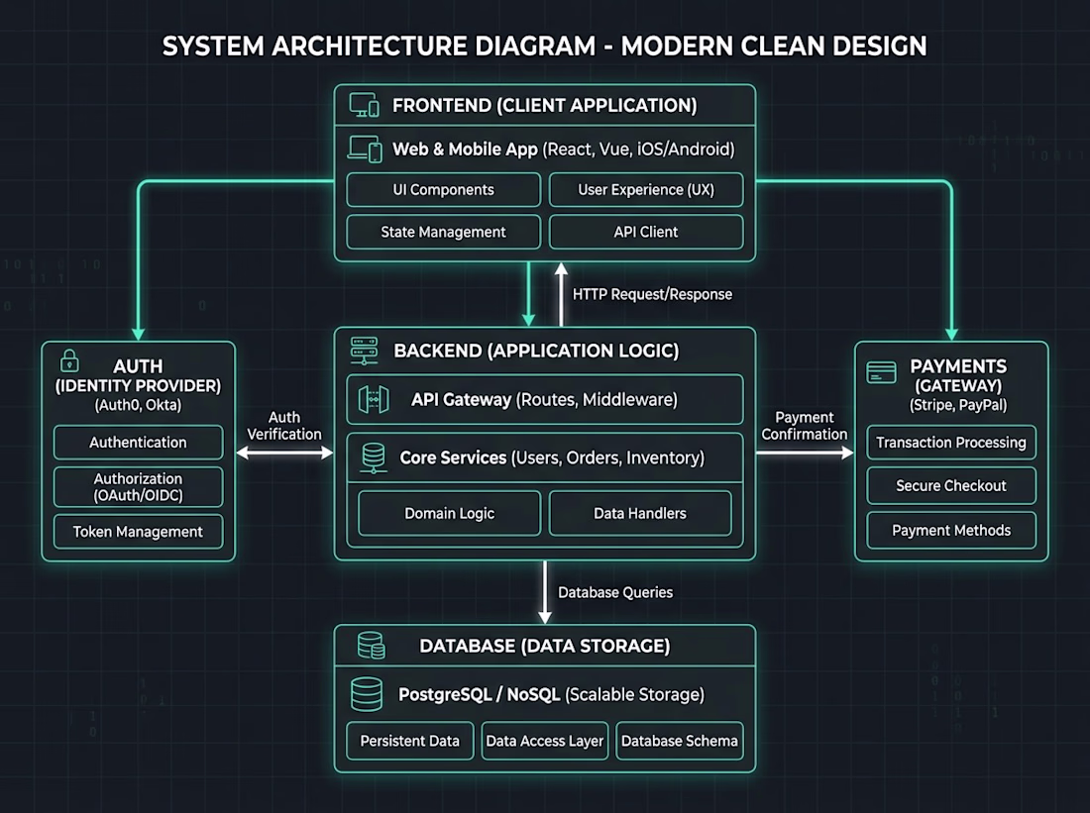Click the HTTP Request/Response label
Screen dimensions: 1090x813
652,294
